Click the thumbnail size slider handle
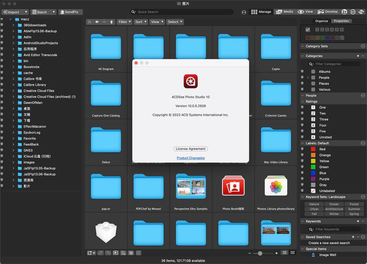 260,253
